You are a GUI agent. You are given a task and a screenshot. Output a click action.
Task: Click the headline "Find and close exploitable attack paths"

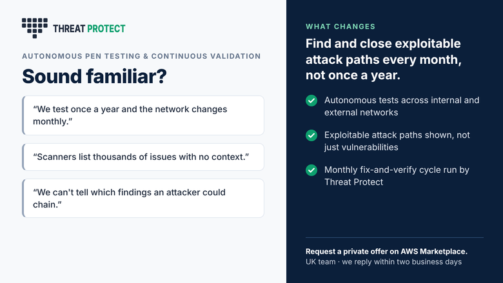(383, 59)
